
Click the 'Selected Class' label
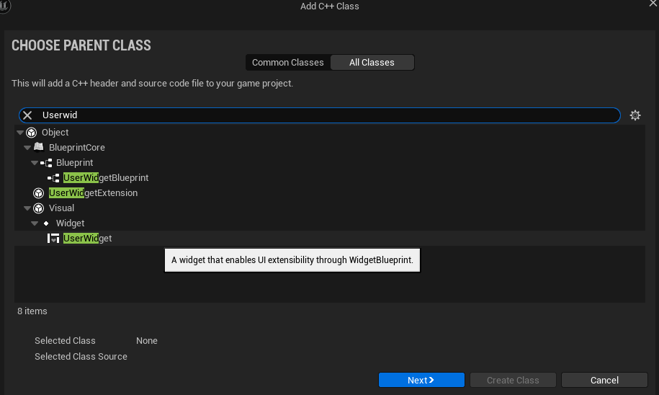coord(65,341)
